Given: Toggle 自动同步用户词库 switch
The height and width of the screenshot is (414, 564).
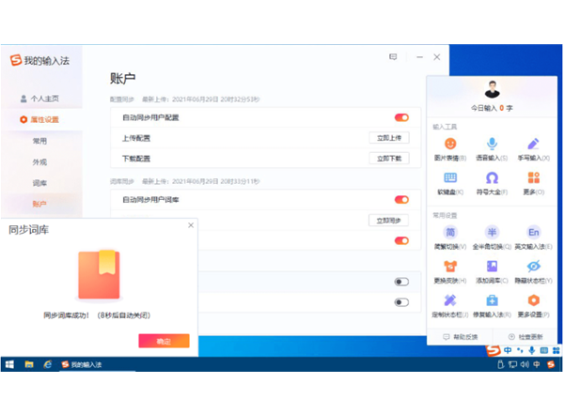Looking at the screenshot, I should point(401,199).
